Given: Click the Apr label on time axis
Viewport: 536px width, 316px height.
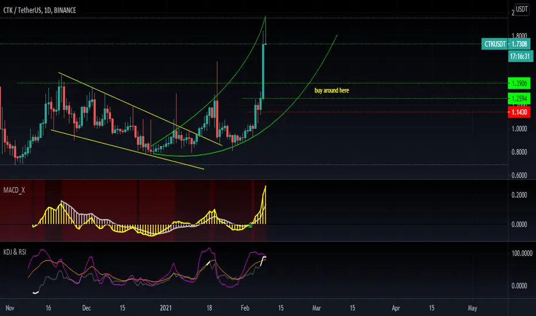Looking at the screenshot, I should 396,308.
